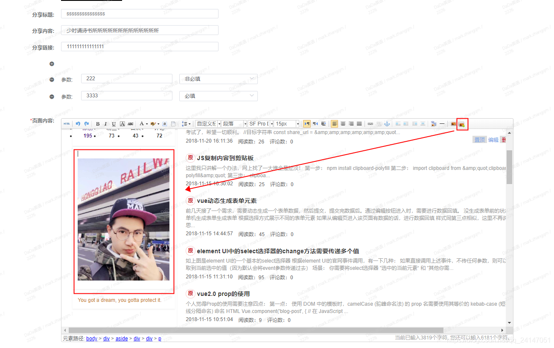The height and width of the screenshot is (348, 554).
Task: Focus the 分享链接 input field
Action: [x=140, y=47]
